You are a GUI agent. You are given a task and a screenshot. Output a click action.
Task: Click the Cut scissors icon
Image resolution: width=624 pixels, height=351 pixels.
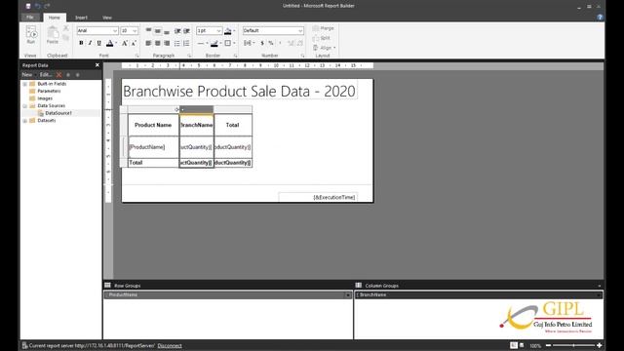click(66, 28)
